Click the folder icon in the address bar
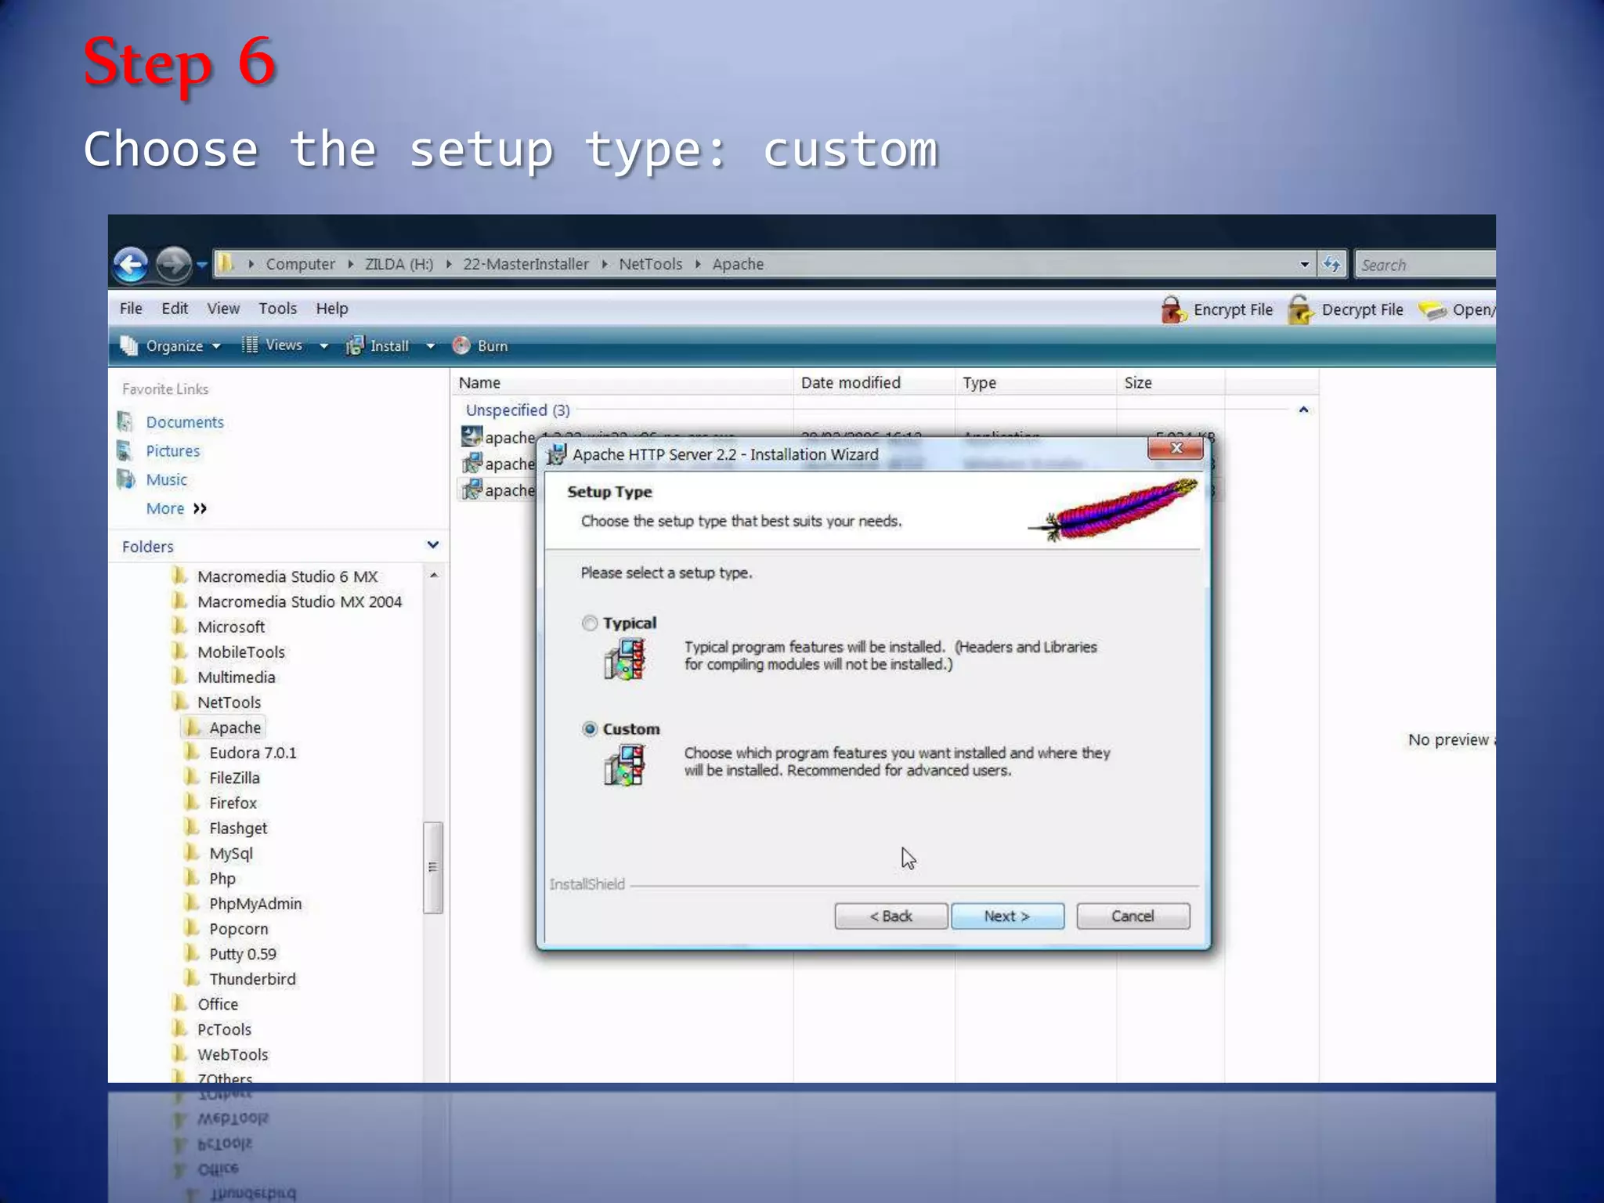This screenshot has width=1604, height=1203. point(226,263)
